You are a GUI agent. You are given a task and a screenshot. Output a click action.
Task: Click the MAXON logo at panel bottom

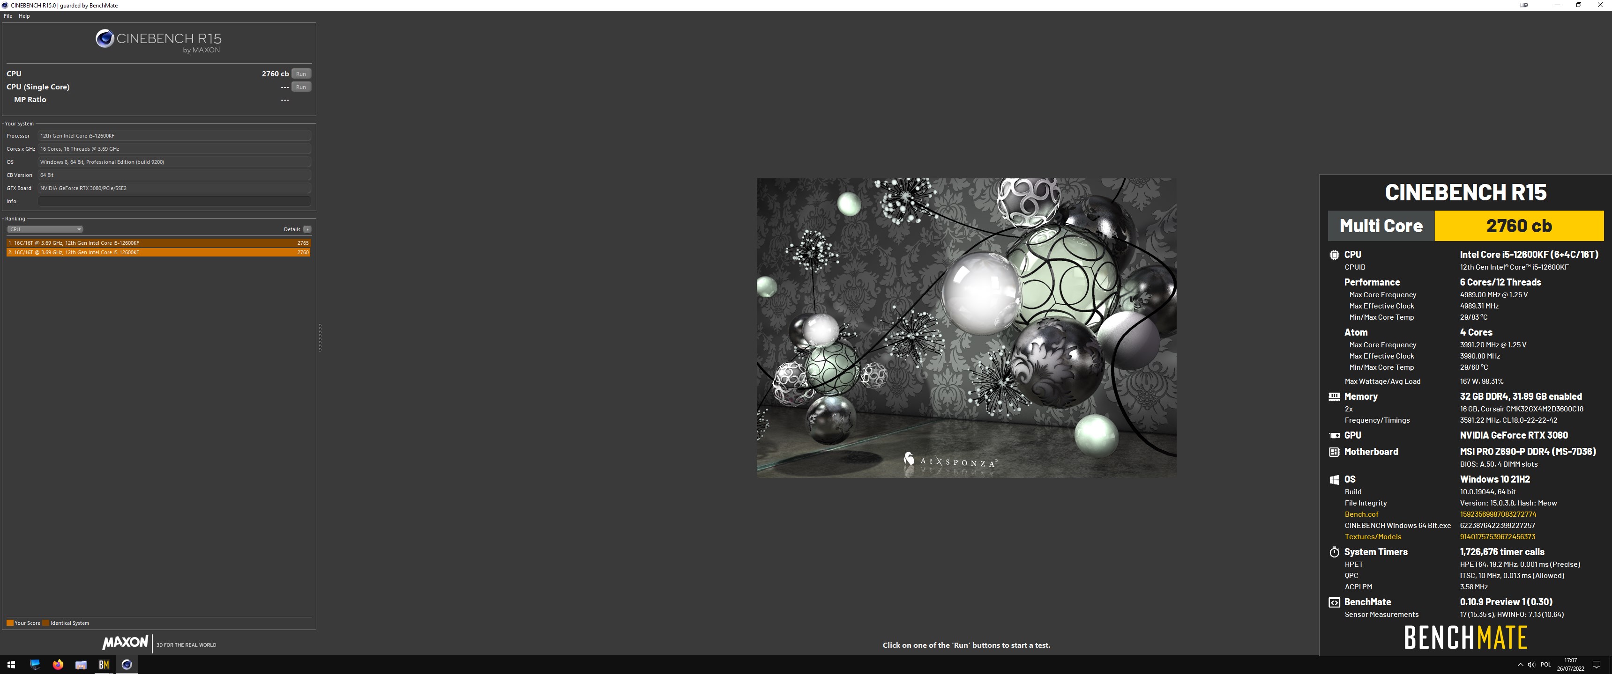coord(125,643)
